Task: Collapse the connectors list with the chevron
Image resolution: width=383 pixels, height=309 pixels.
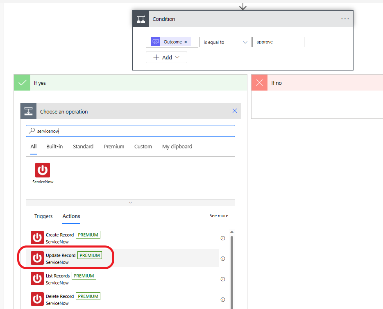Action: pyautogui.click(x=130, y=203)
